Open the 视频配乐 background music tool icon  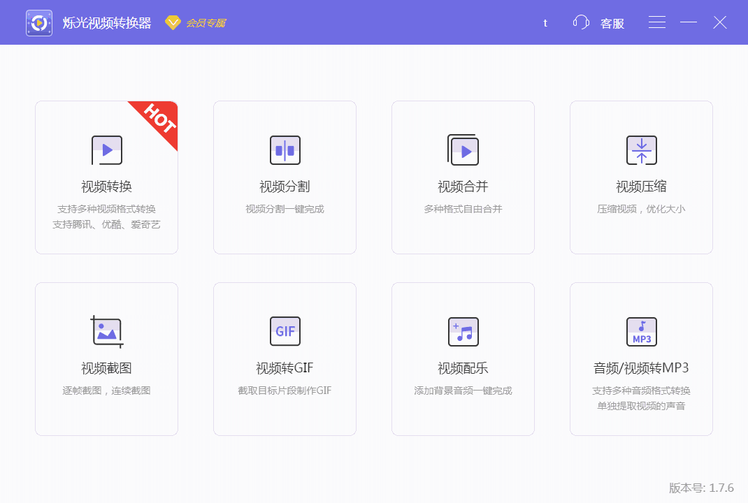coord(463,331)
